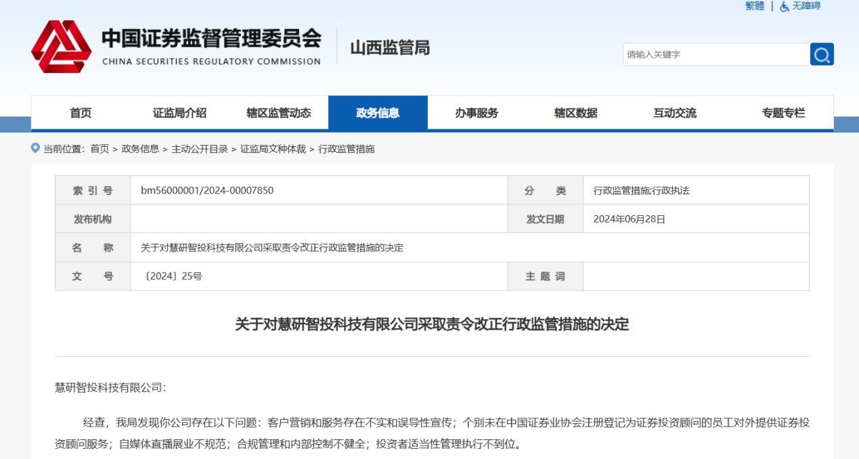Open 无障碍 accessibility mode link
This screenshot has width=859, height=459.
coord(806,6)
